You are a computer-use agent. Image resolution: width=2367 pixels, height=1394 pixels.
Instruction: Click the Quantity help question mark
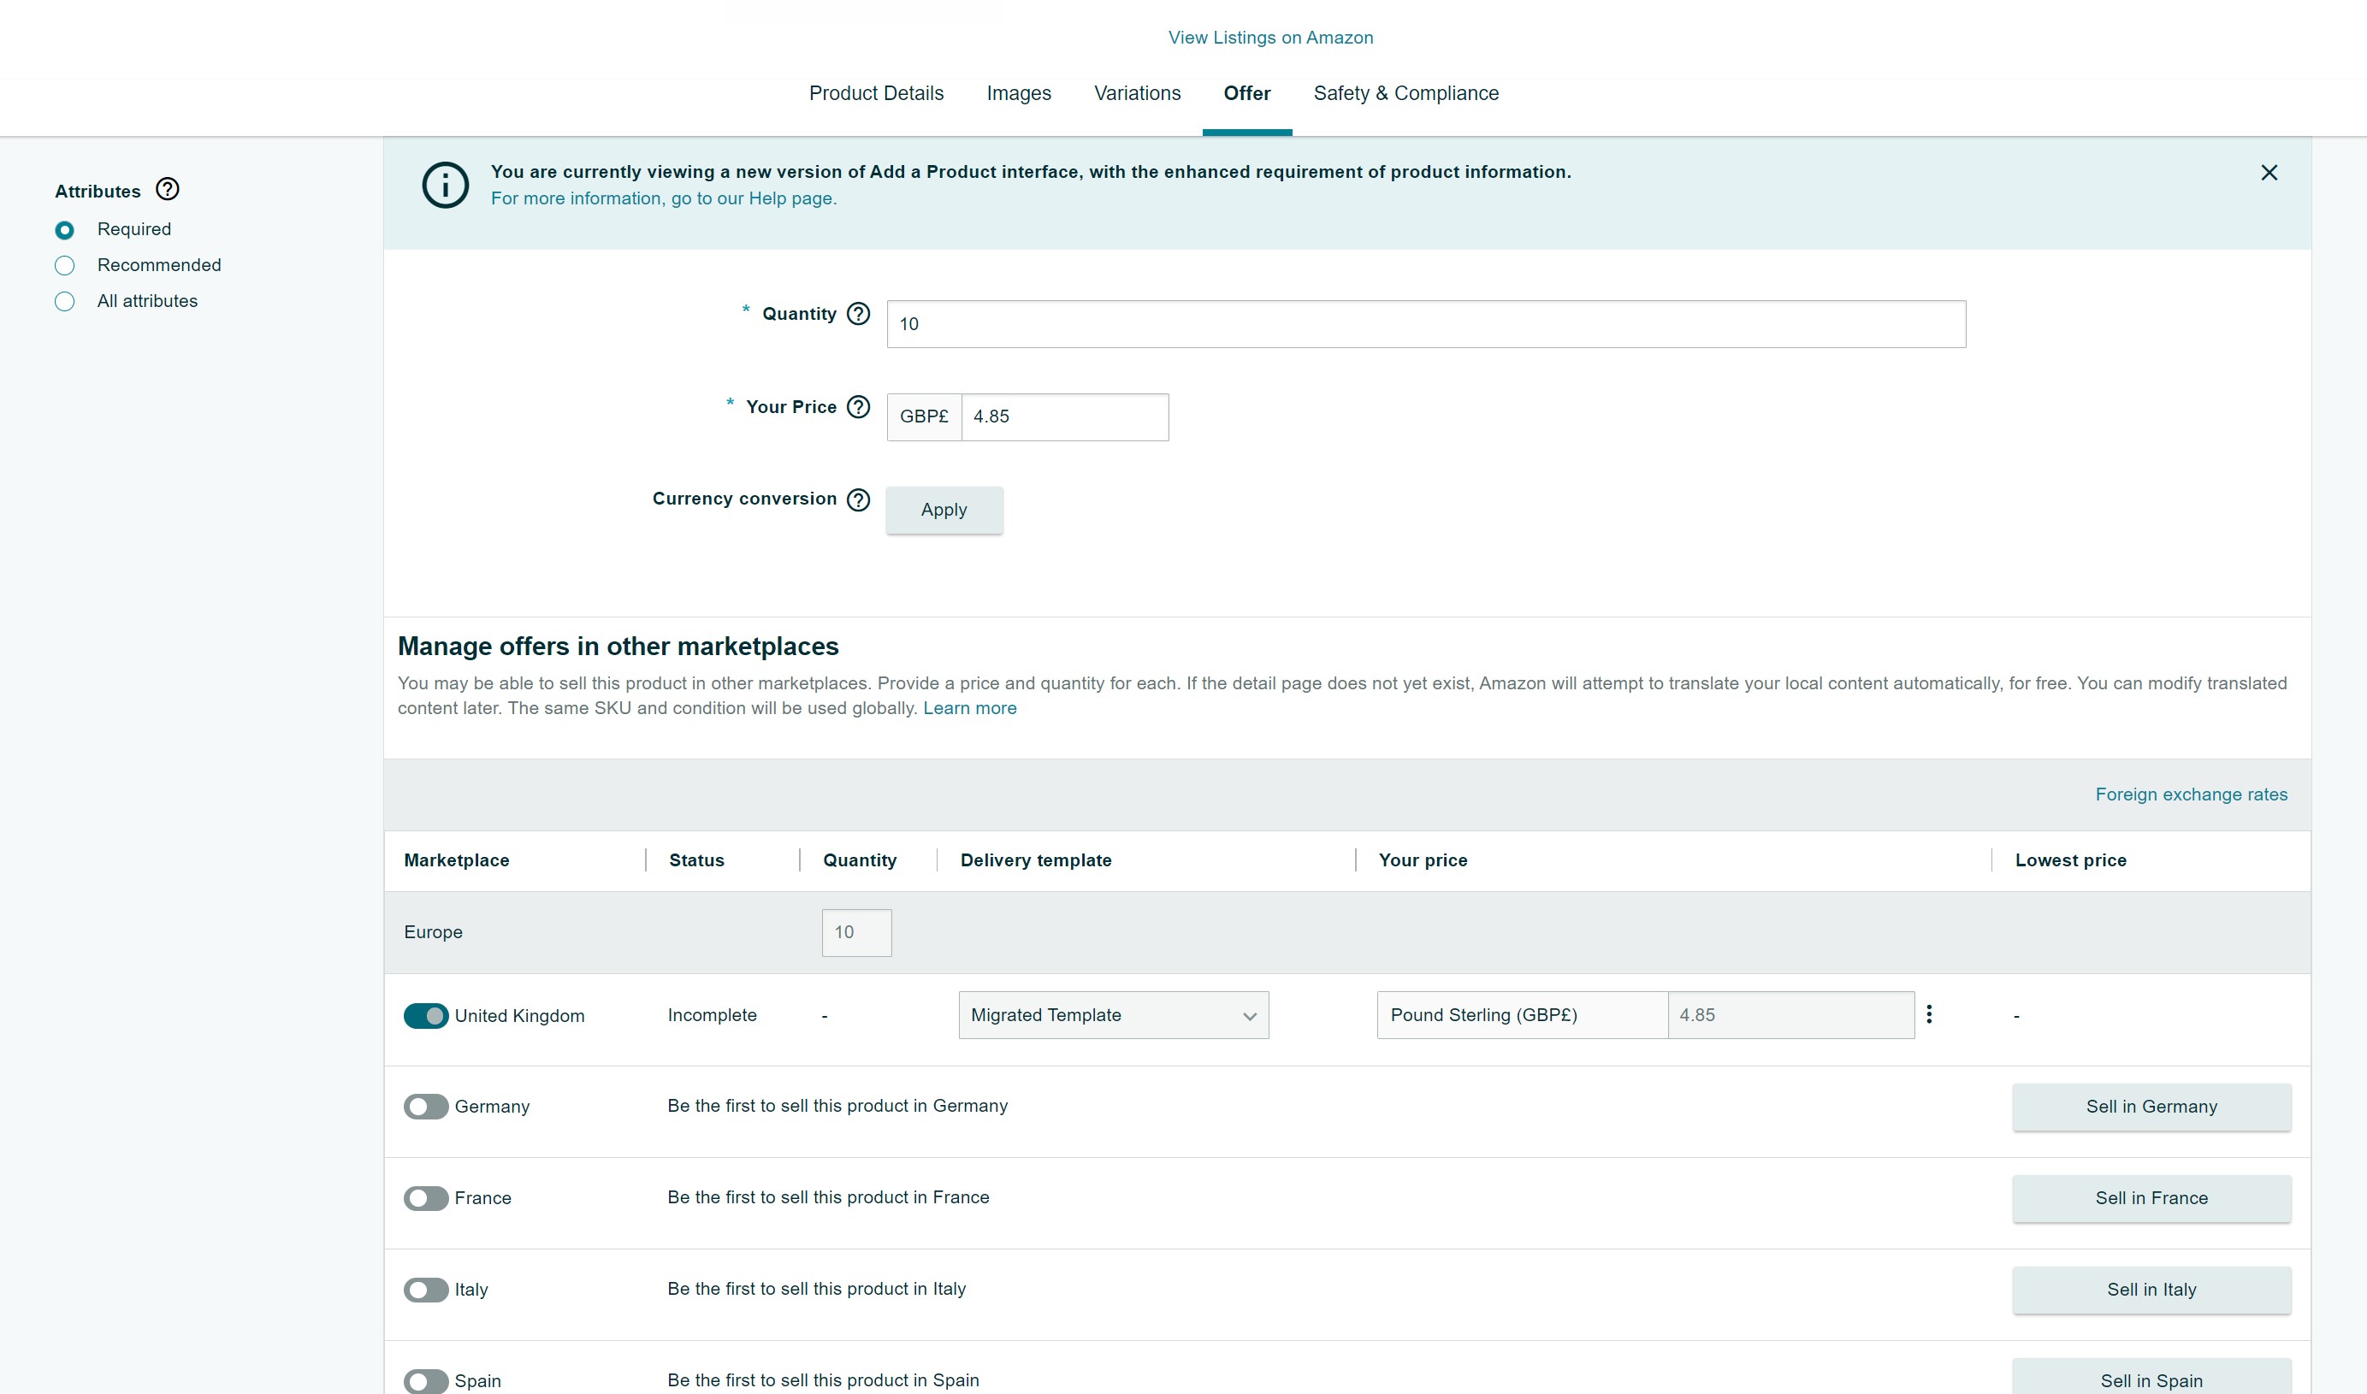point(859,314)
